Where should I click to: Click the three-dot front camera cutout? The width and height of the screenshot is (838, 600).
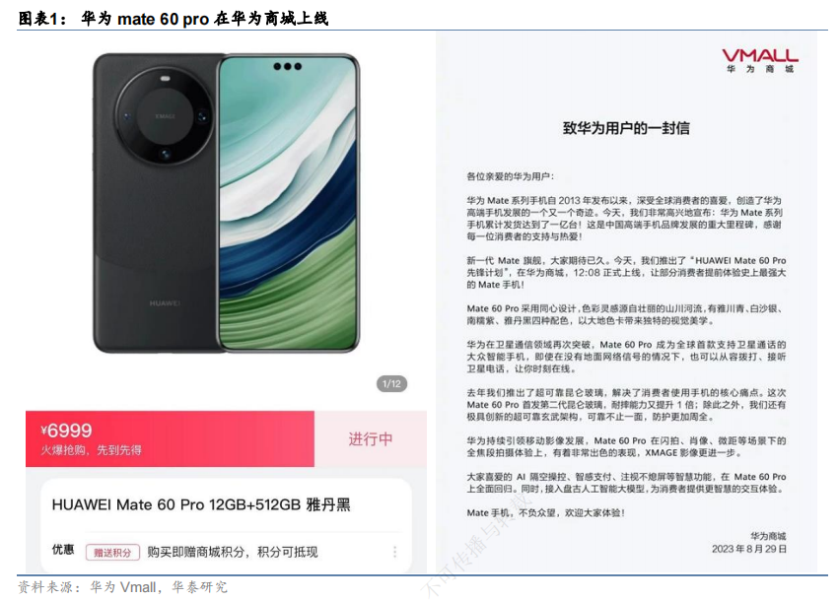288,66
